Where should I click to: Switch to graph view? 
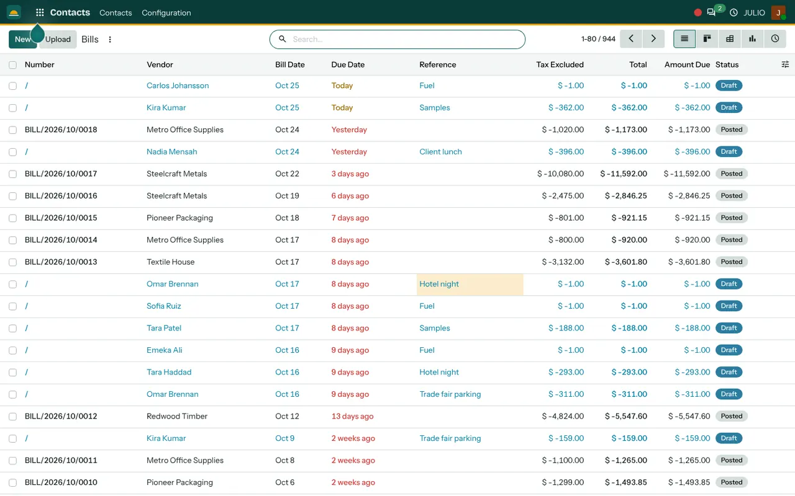coord(752,38)
